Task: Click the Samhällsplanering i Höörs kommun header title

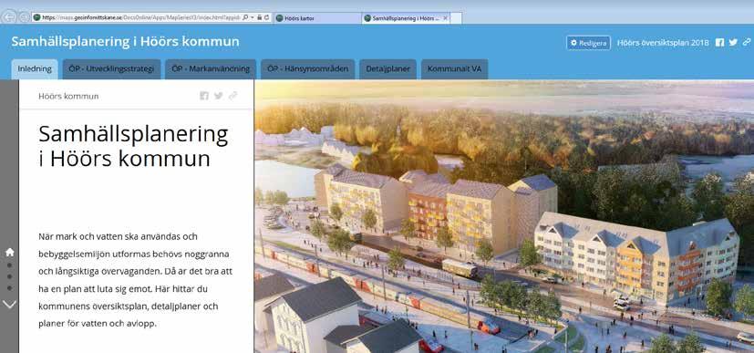Action: [125, 41]
